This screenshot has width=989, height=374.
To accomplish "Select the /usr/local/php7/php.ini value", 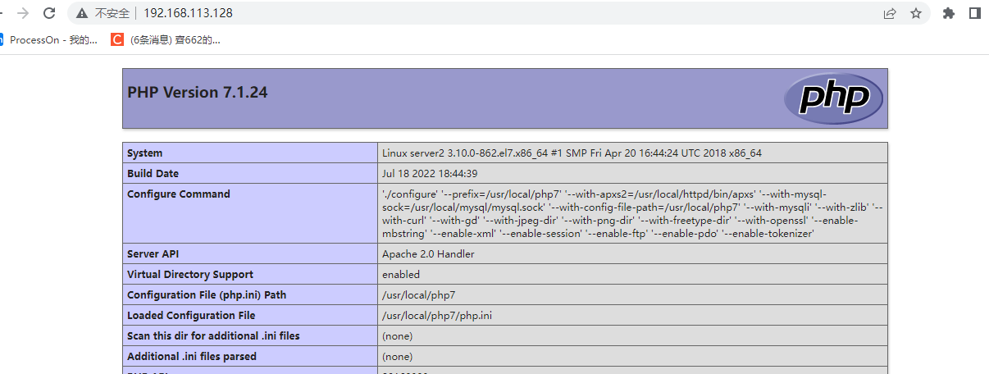I will [x=437, y=316].
